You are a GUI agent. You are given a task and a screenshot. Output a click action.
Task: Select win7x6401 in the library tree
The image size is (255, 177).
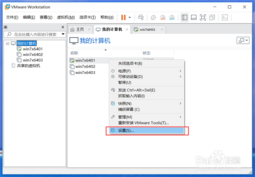(33, 49)
